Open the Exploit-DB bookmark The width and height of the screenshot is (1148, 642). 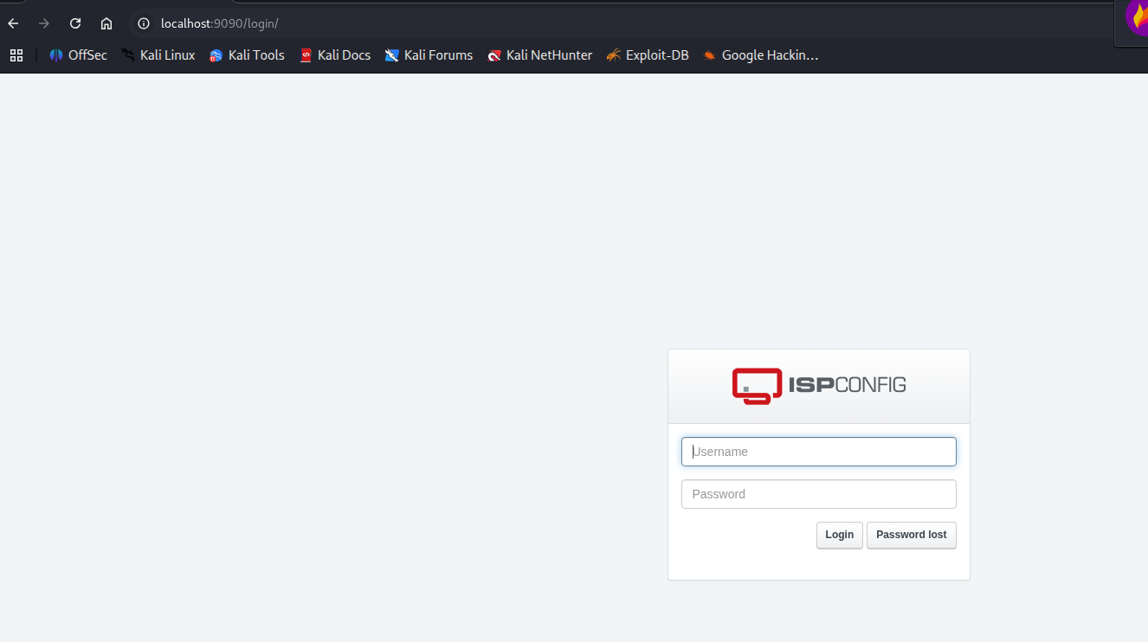click(x=648, y=55)
